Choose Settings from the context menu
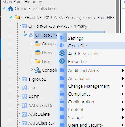 pos(91,38)
